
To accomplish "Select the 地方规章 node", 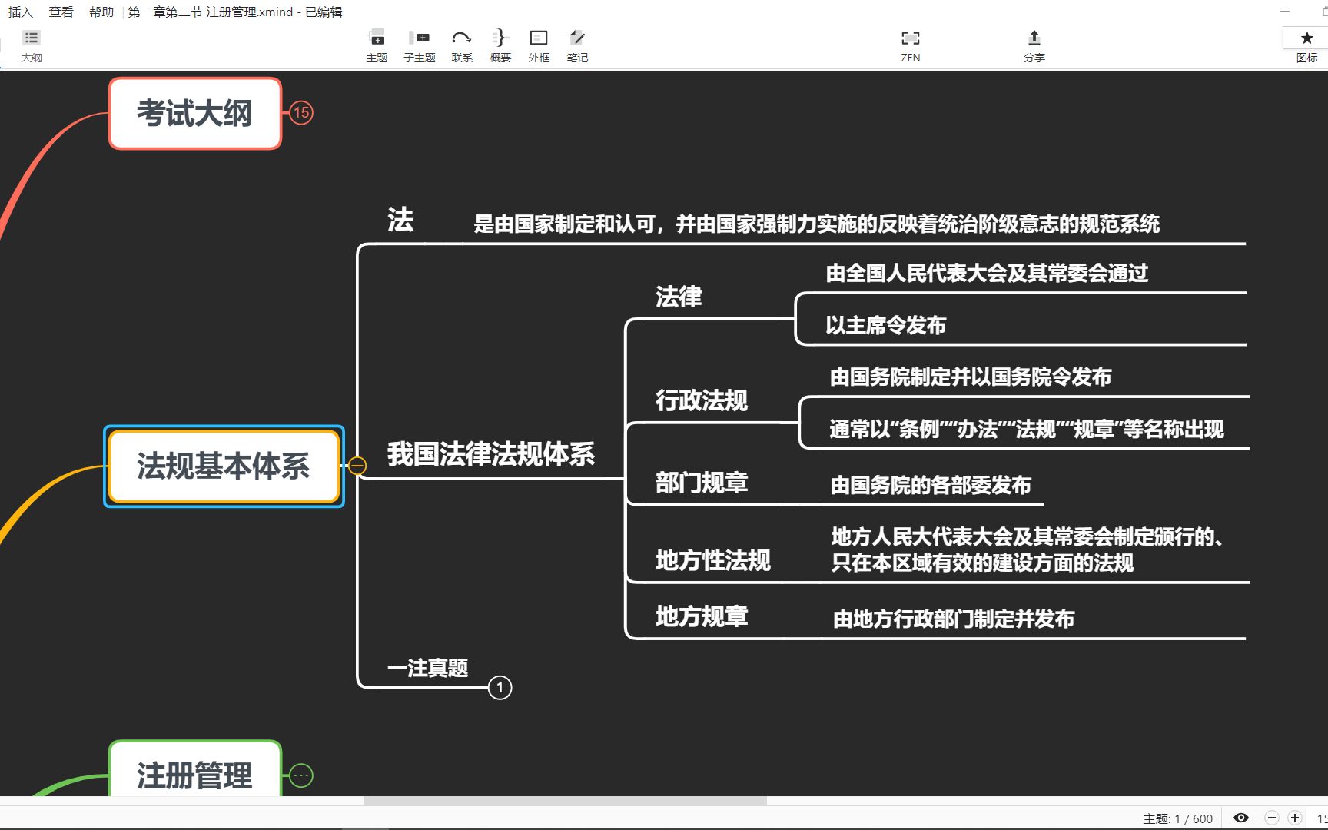I will pyautogui.click(x=701, y=616).
